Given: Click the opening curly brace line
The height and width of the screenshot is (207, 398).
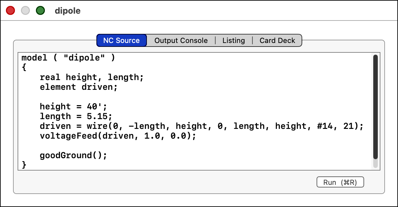Looking at the screenshot, I should tap(24, 68).
